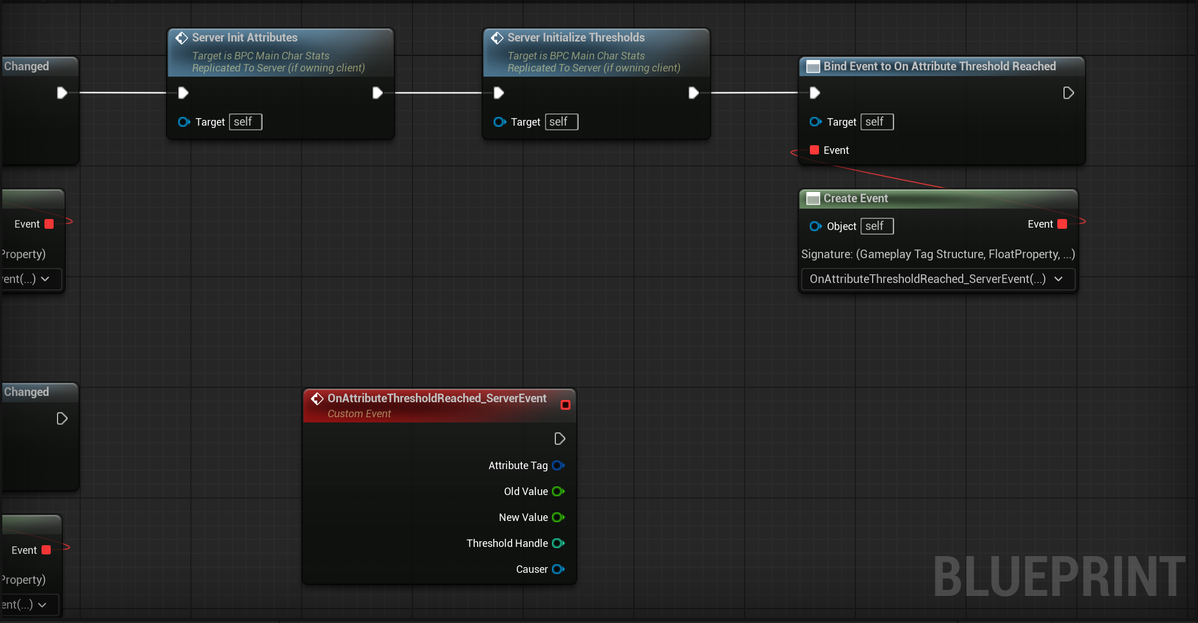Select the Event delegate pin on Bind Event node
Screen dimensions: 1198x623
tap(814, 150)
